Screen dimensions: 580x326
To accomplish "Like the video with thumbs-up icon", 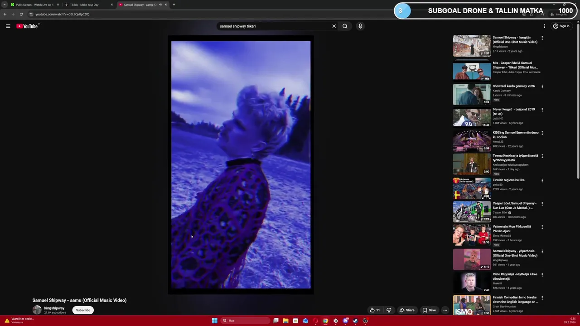I will point(372,310).
